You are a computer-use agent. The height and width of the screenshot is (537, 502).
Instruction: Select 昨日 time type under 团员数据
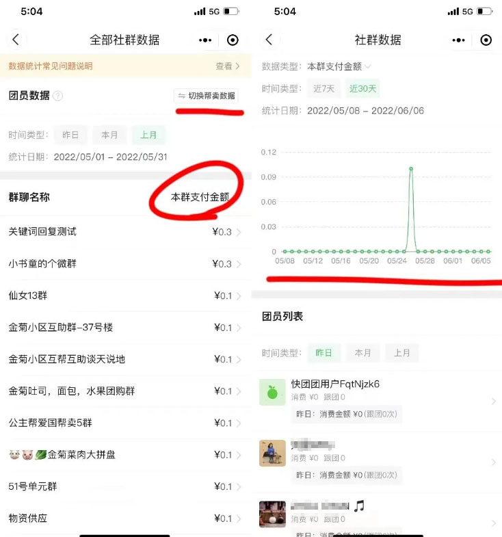coord(70,135)
